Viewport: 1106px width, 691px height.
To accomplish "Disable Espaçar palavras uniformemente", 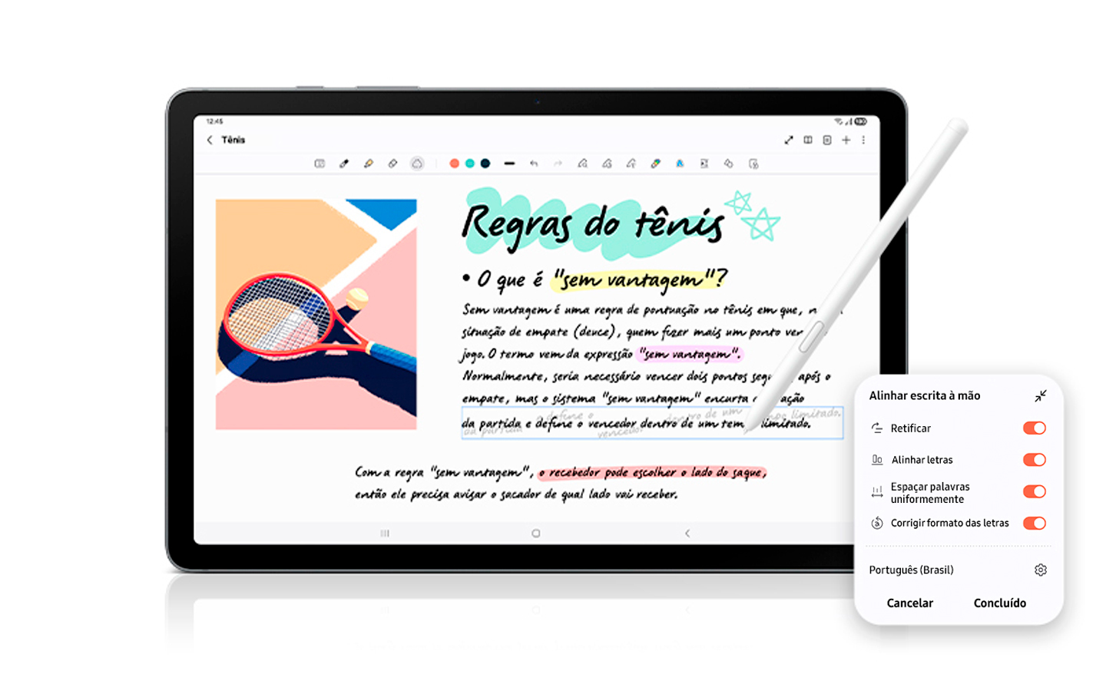I will (x=1035, y=492).
